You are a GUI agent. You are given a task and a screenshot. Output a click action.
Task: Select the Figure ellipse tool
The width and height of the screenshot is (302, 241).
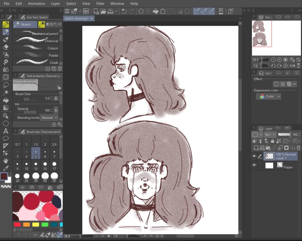pos(6,124)
